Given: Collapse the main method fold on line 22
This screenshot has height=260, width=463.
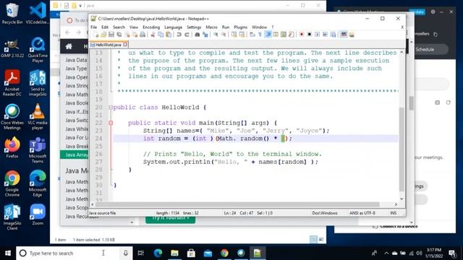Looking at the screenshot, I should tap(111, 123).
